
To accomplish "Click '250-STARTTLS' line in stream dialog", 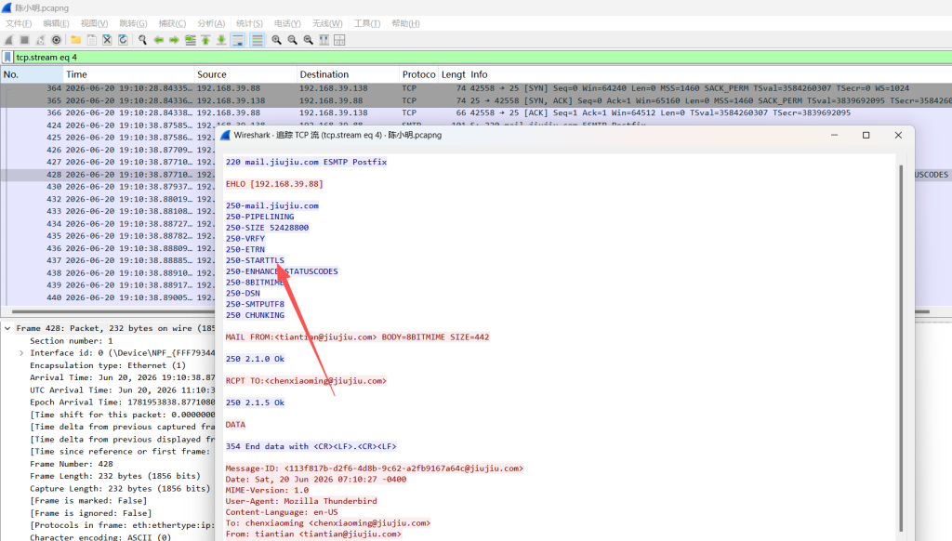I will pos(255,260).
